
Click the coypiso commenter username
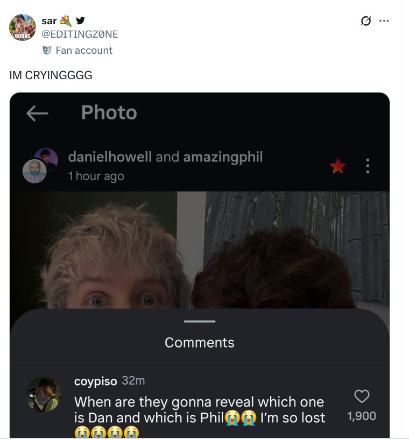[96, 381]
